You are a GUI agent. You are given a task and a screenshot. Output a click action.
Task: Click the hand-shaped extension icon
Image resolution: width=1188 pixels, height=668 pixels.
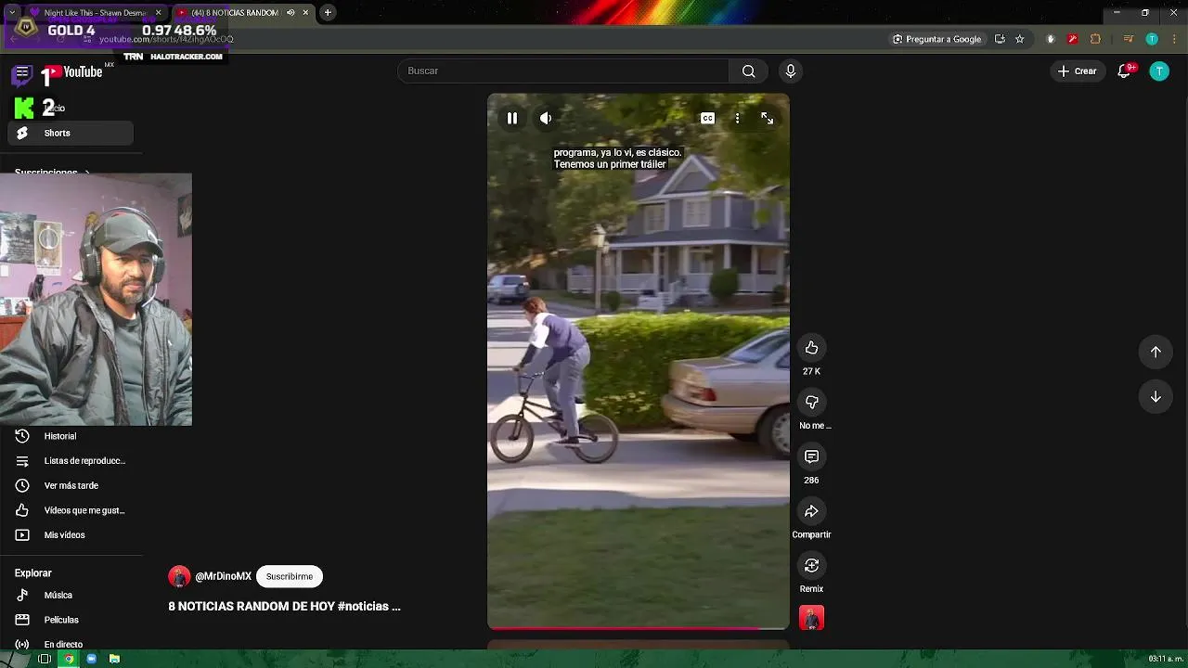click(1051, 39)
